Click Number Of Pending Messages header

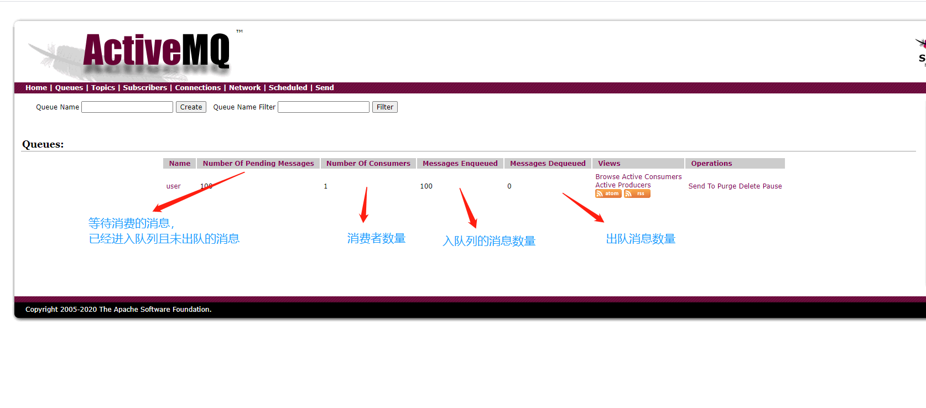point(258,163)
